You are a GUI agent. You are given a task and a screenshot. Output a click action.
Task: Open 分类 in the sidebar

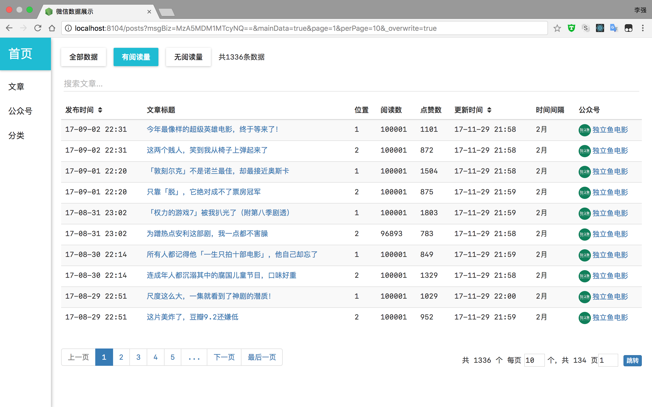(17, 135)
